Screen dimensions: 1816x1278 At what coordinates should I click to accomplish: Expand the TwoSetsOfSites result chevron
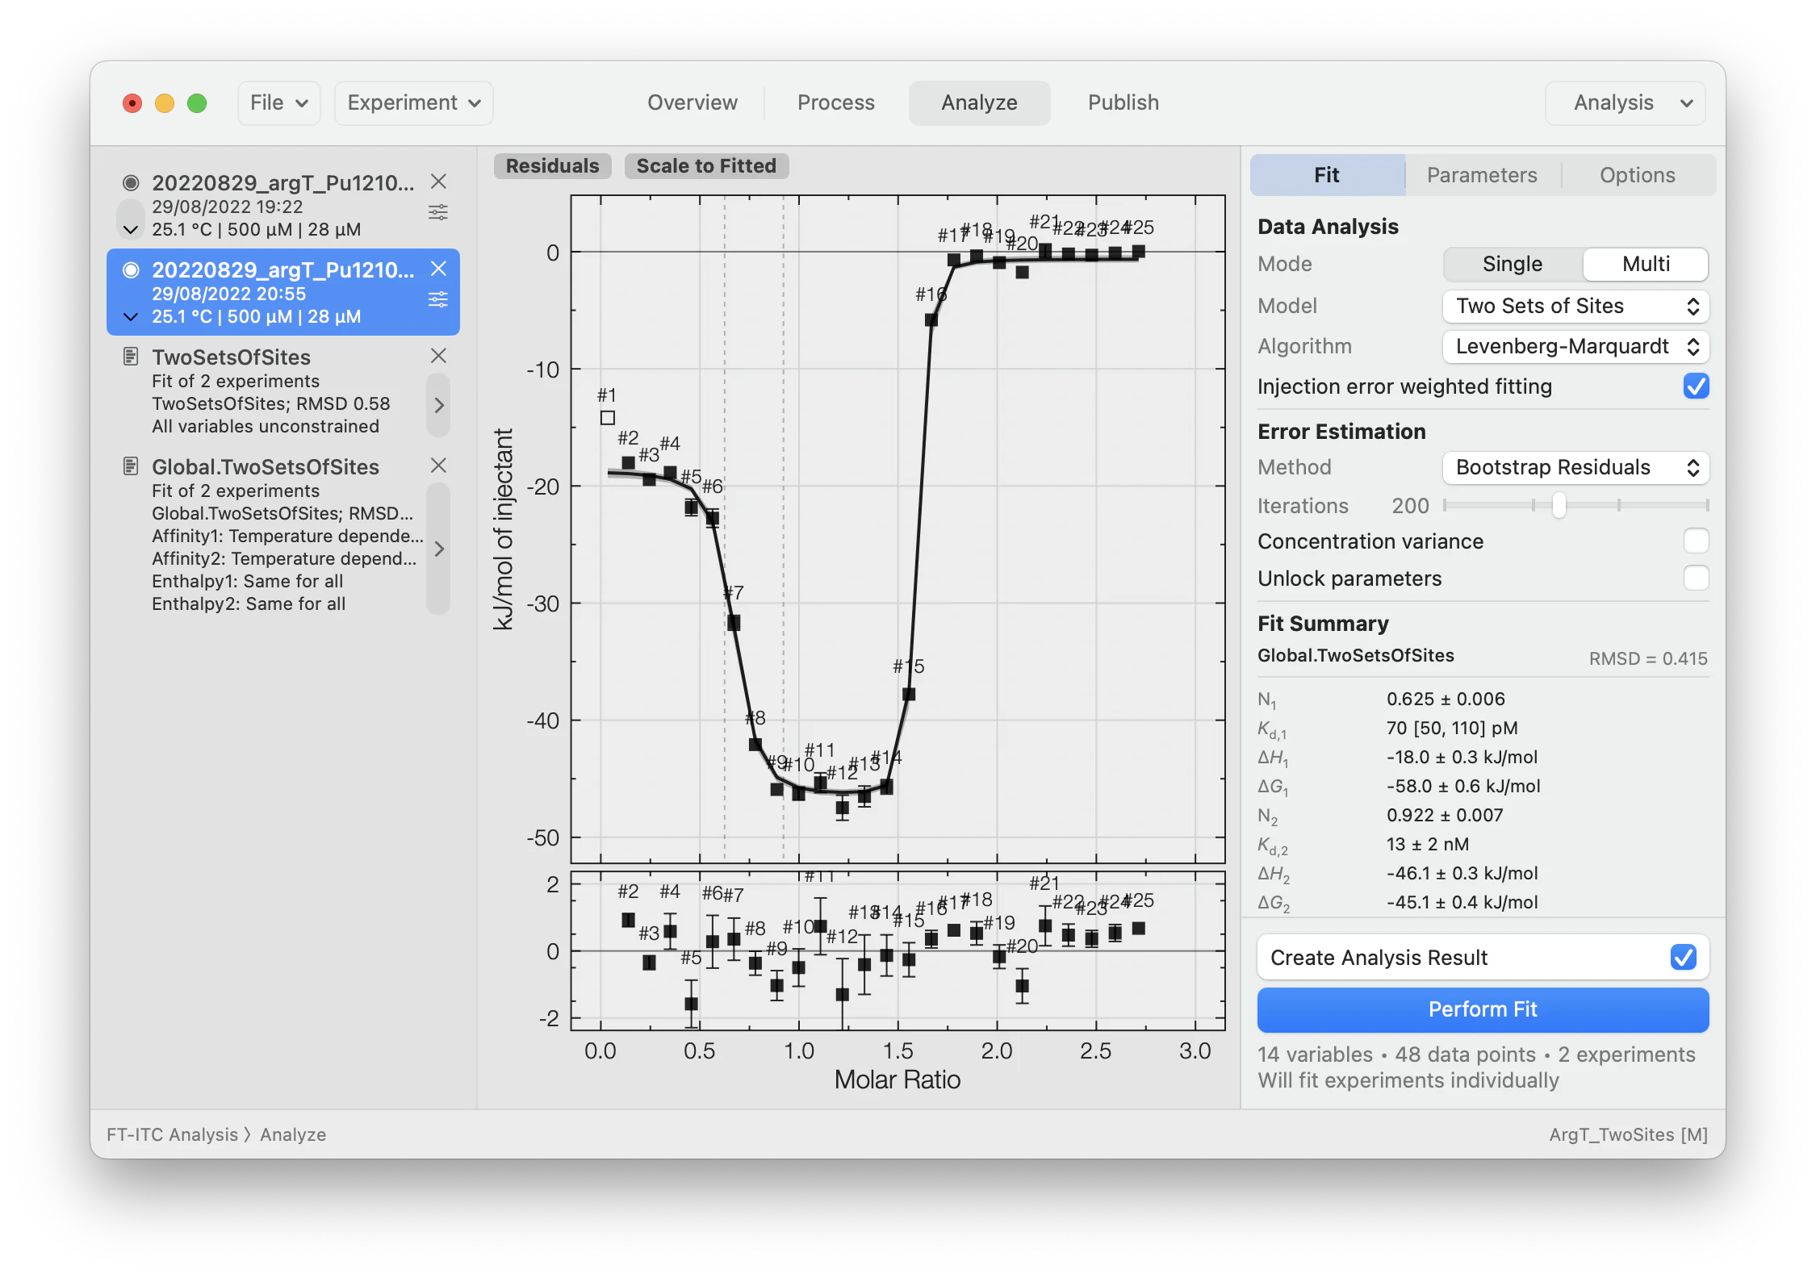438,405
